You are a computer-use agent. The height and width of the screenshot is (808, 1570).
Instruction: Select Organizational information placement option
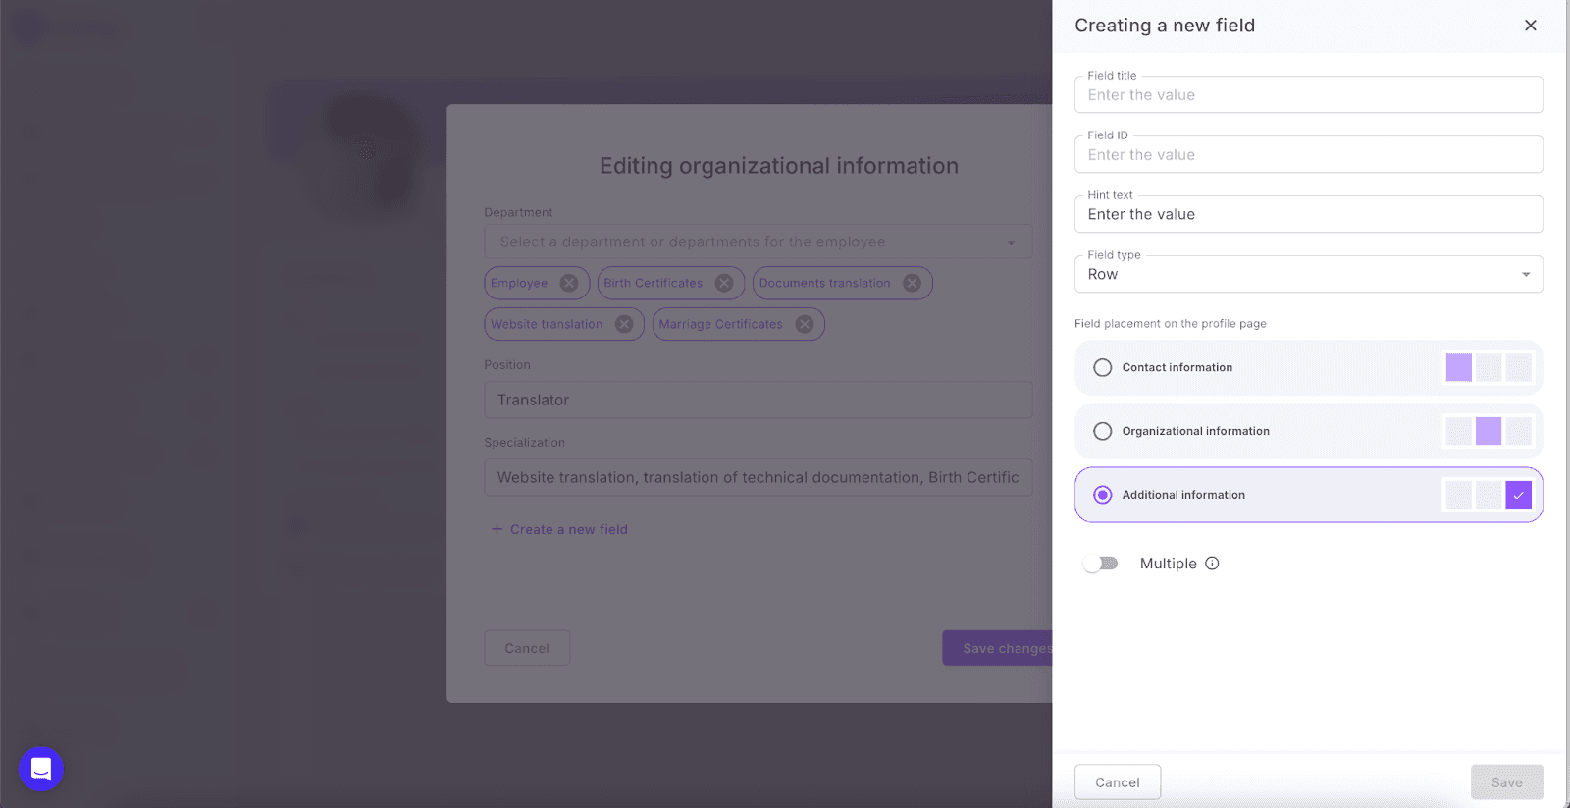pos(1103,431)
